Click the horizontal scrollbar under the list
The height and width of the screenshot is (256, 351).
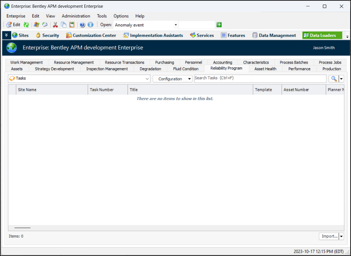coord(22,228)
